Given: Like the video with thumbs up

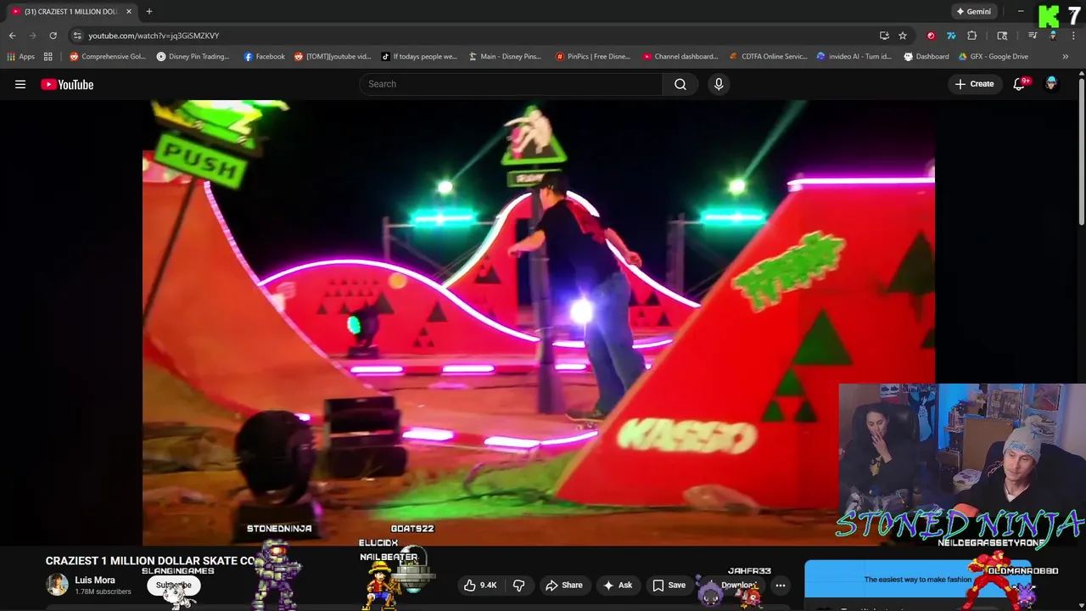Looking at the screenshot, I should click(480, 585).
